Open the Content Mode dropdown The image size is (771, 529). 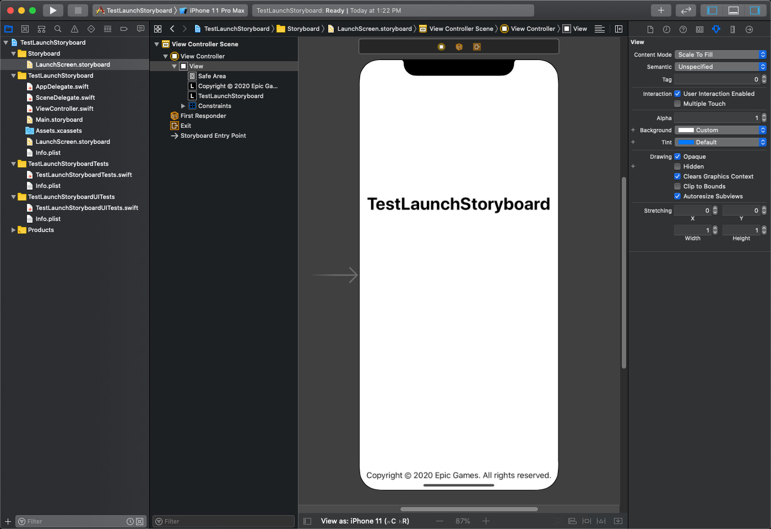720,55
